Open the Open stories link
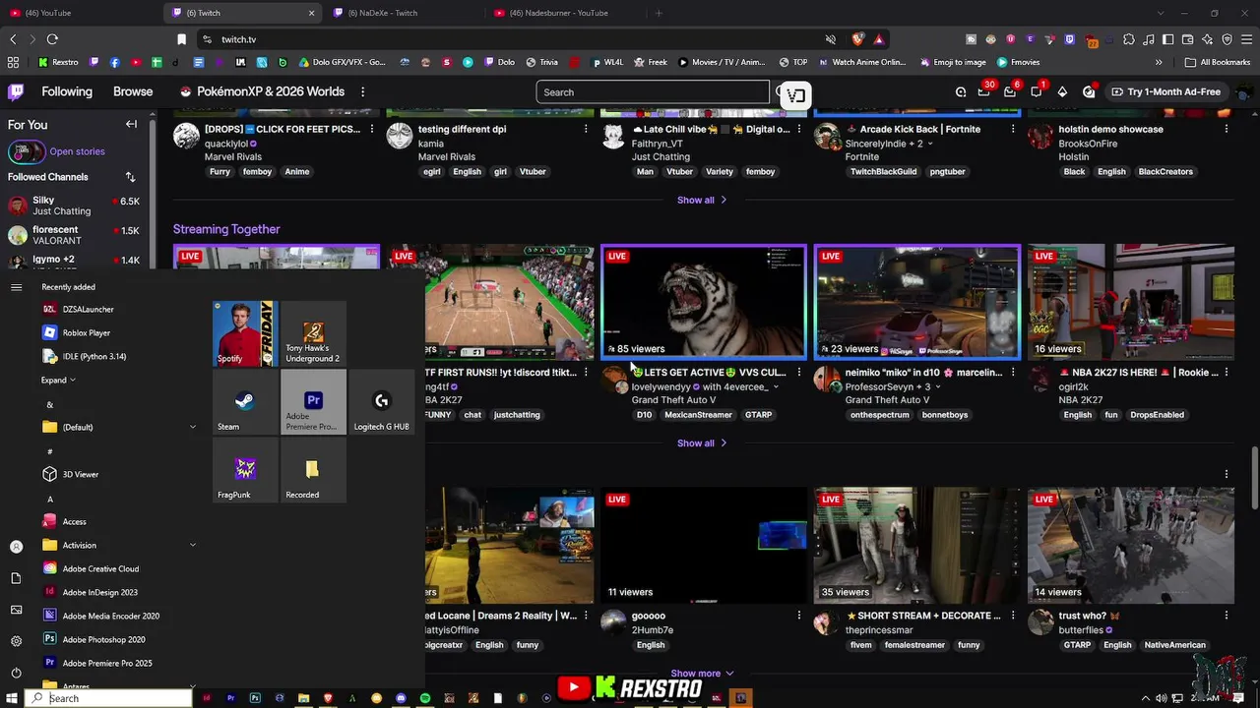Viewport: 1260px width, 708px height. tap(77, 151)
